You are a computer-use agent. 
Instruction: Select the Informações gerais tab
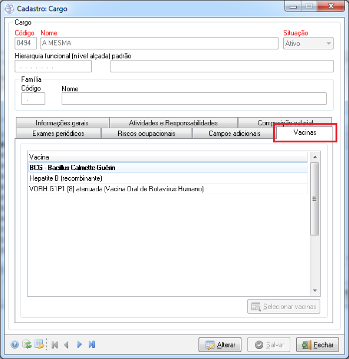coord(62,123)
